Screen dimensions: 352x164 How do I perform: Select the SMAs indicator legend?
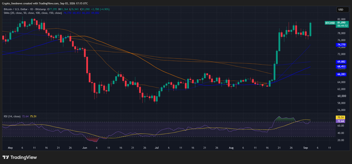pos(33,13)
